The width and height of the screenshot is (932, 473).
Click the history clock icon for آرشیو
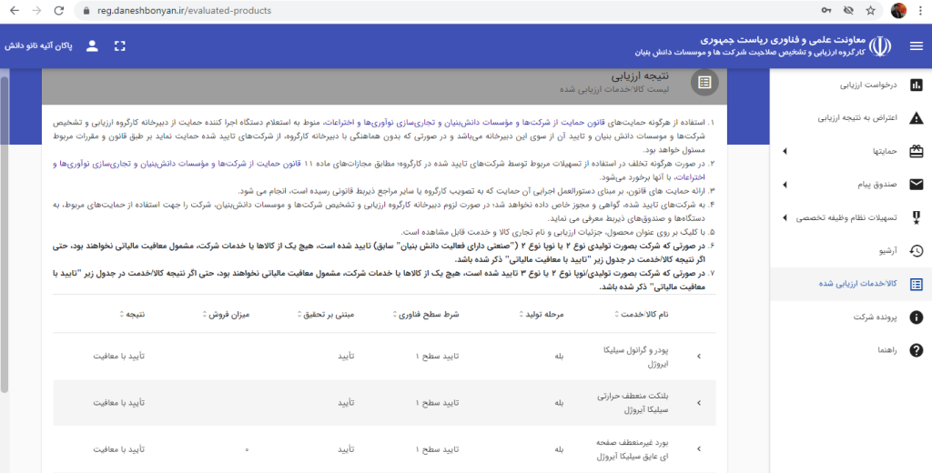coord(916,251)
